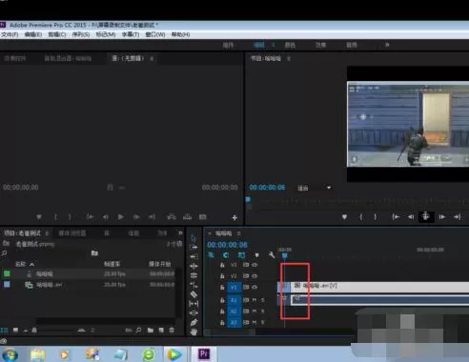Click the Program monitor timecode 00:00:00:06
The image size is (469, 362).
pyautogui.click(x=267, y=188)
